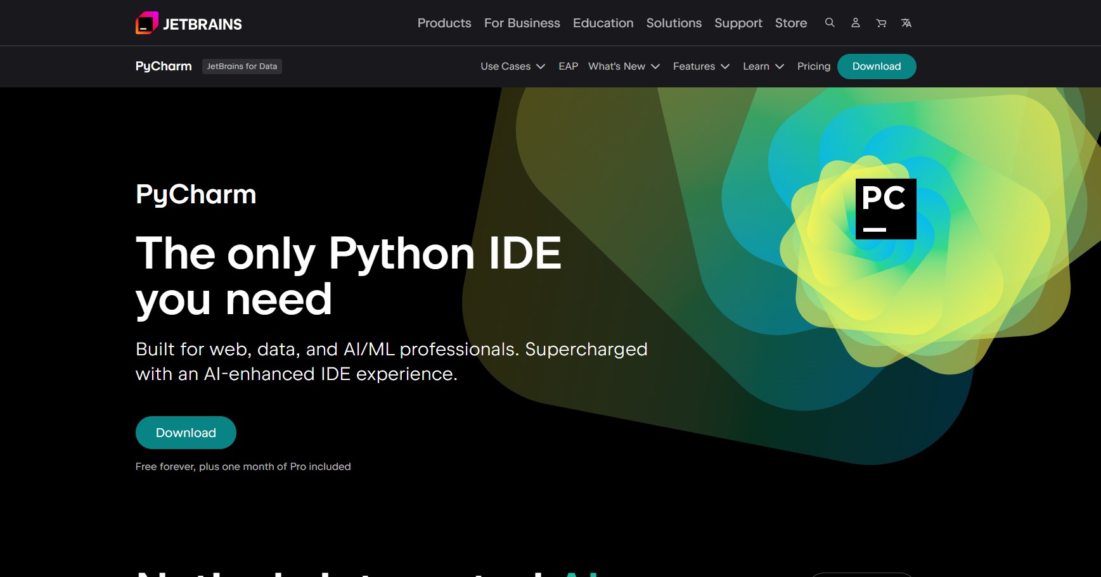Expand the Features dropdown
This screenshot has height=577, width=1101.
[702, 67]
